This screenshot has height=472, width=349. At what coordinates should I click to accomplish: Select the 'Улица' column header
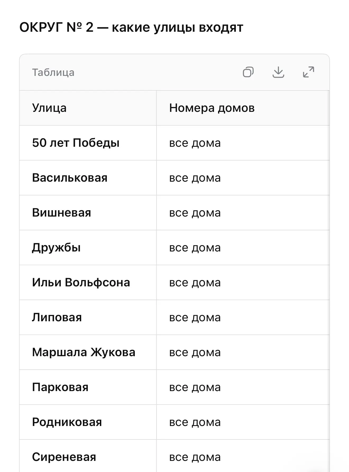pyautogui.click(x=49, y=108)
